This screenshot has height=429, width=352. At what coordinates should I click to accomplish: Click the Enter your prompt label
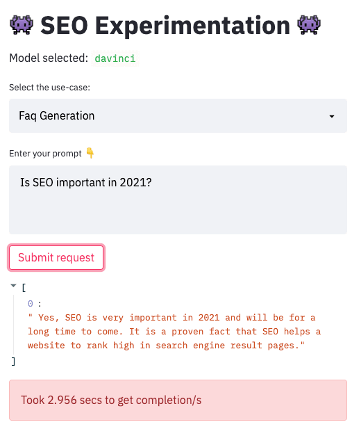tap(45, 154)
